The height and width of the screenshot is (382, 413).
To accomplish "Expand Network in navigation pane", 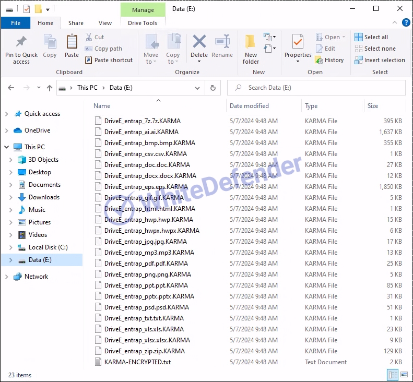I will point(7,277).
